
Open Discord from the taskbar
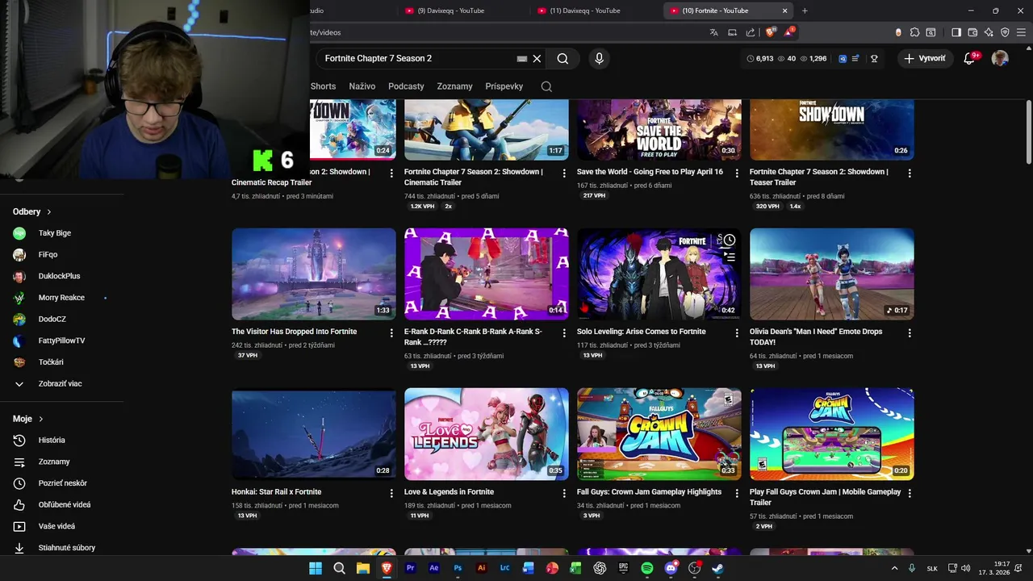(x=671, y=568)
